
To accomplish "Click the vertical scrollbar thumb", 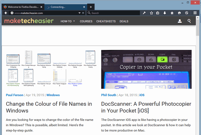I will 197,28.
